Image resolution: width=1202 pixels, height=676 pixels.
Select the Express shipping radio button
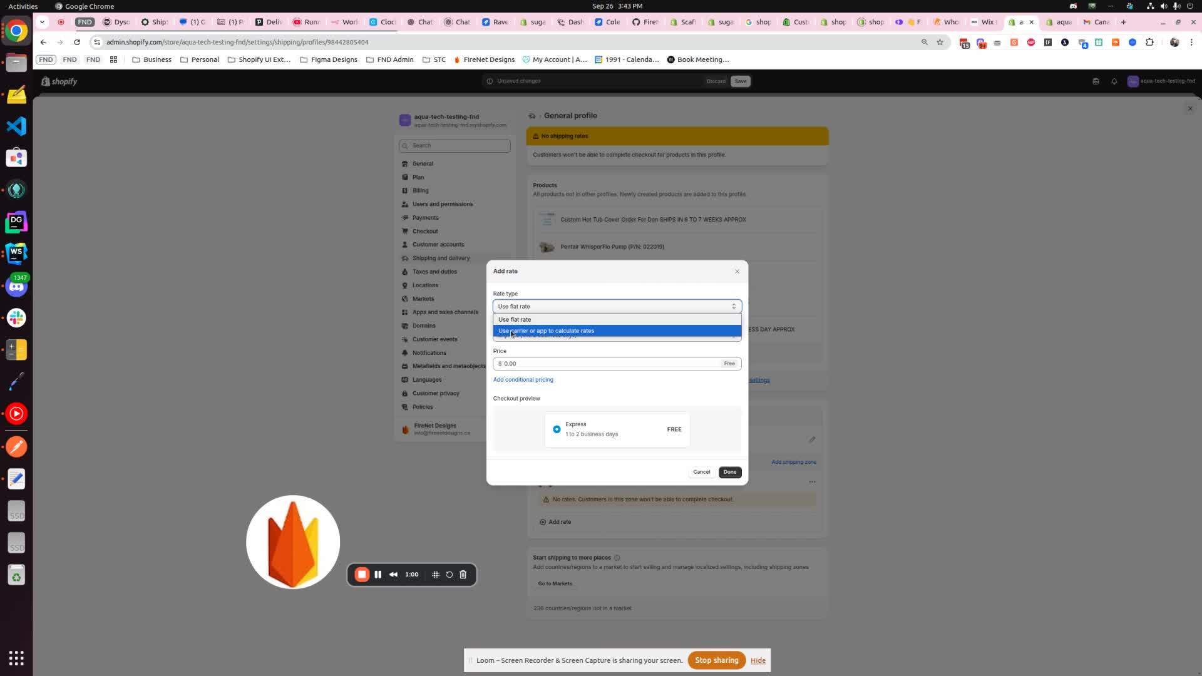click(557, 429)
